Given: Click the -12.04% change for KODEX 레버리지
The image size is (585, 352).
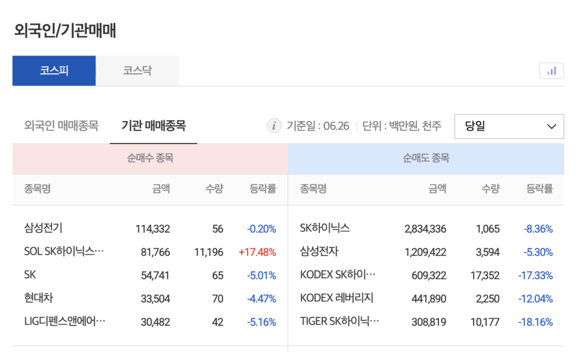Looking at the screenshot, I should [535, 299].
